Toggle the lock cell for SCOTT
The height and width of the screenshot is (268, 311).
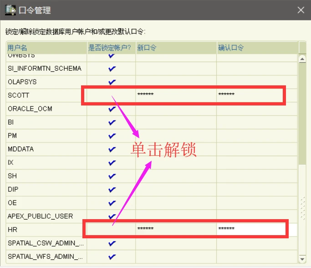click(x=111, y=95)
